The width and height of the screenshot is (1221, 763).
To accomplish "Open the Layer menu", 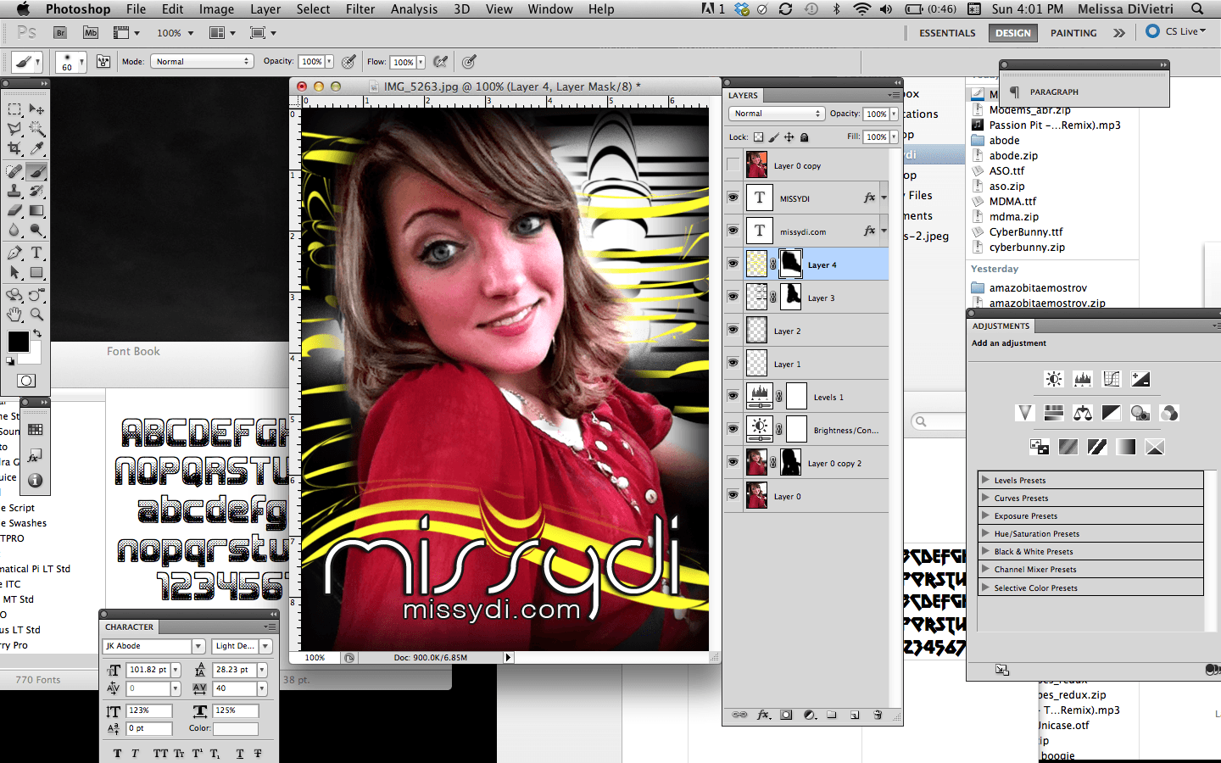I will pyautogui.click(x=265, y=9).
